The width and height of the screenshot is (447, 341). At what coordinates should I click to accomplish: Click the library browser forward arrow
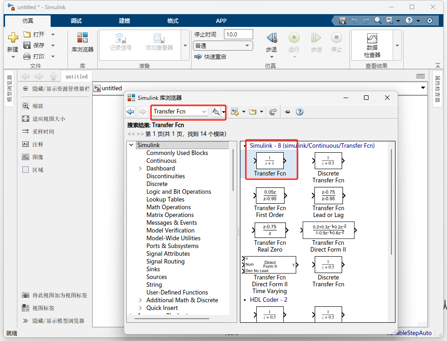click(143, 112)
